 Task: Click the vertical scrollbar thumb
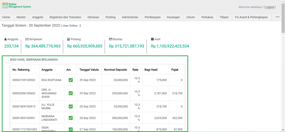(283, 18)
